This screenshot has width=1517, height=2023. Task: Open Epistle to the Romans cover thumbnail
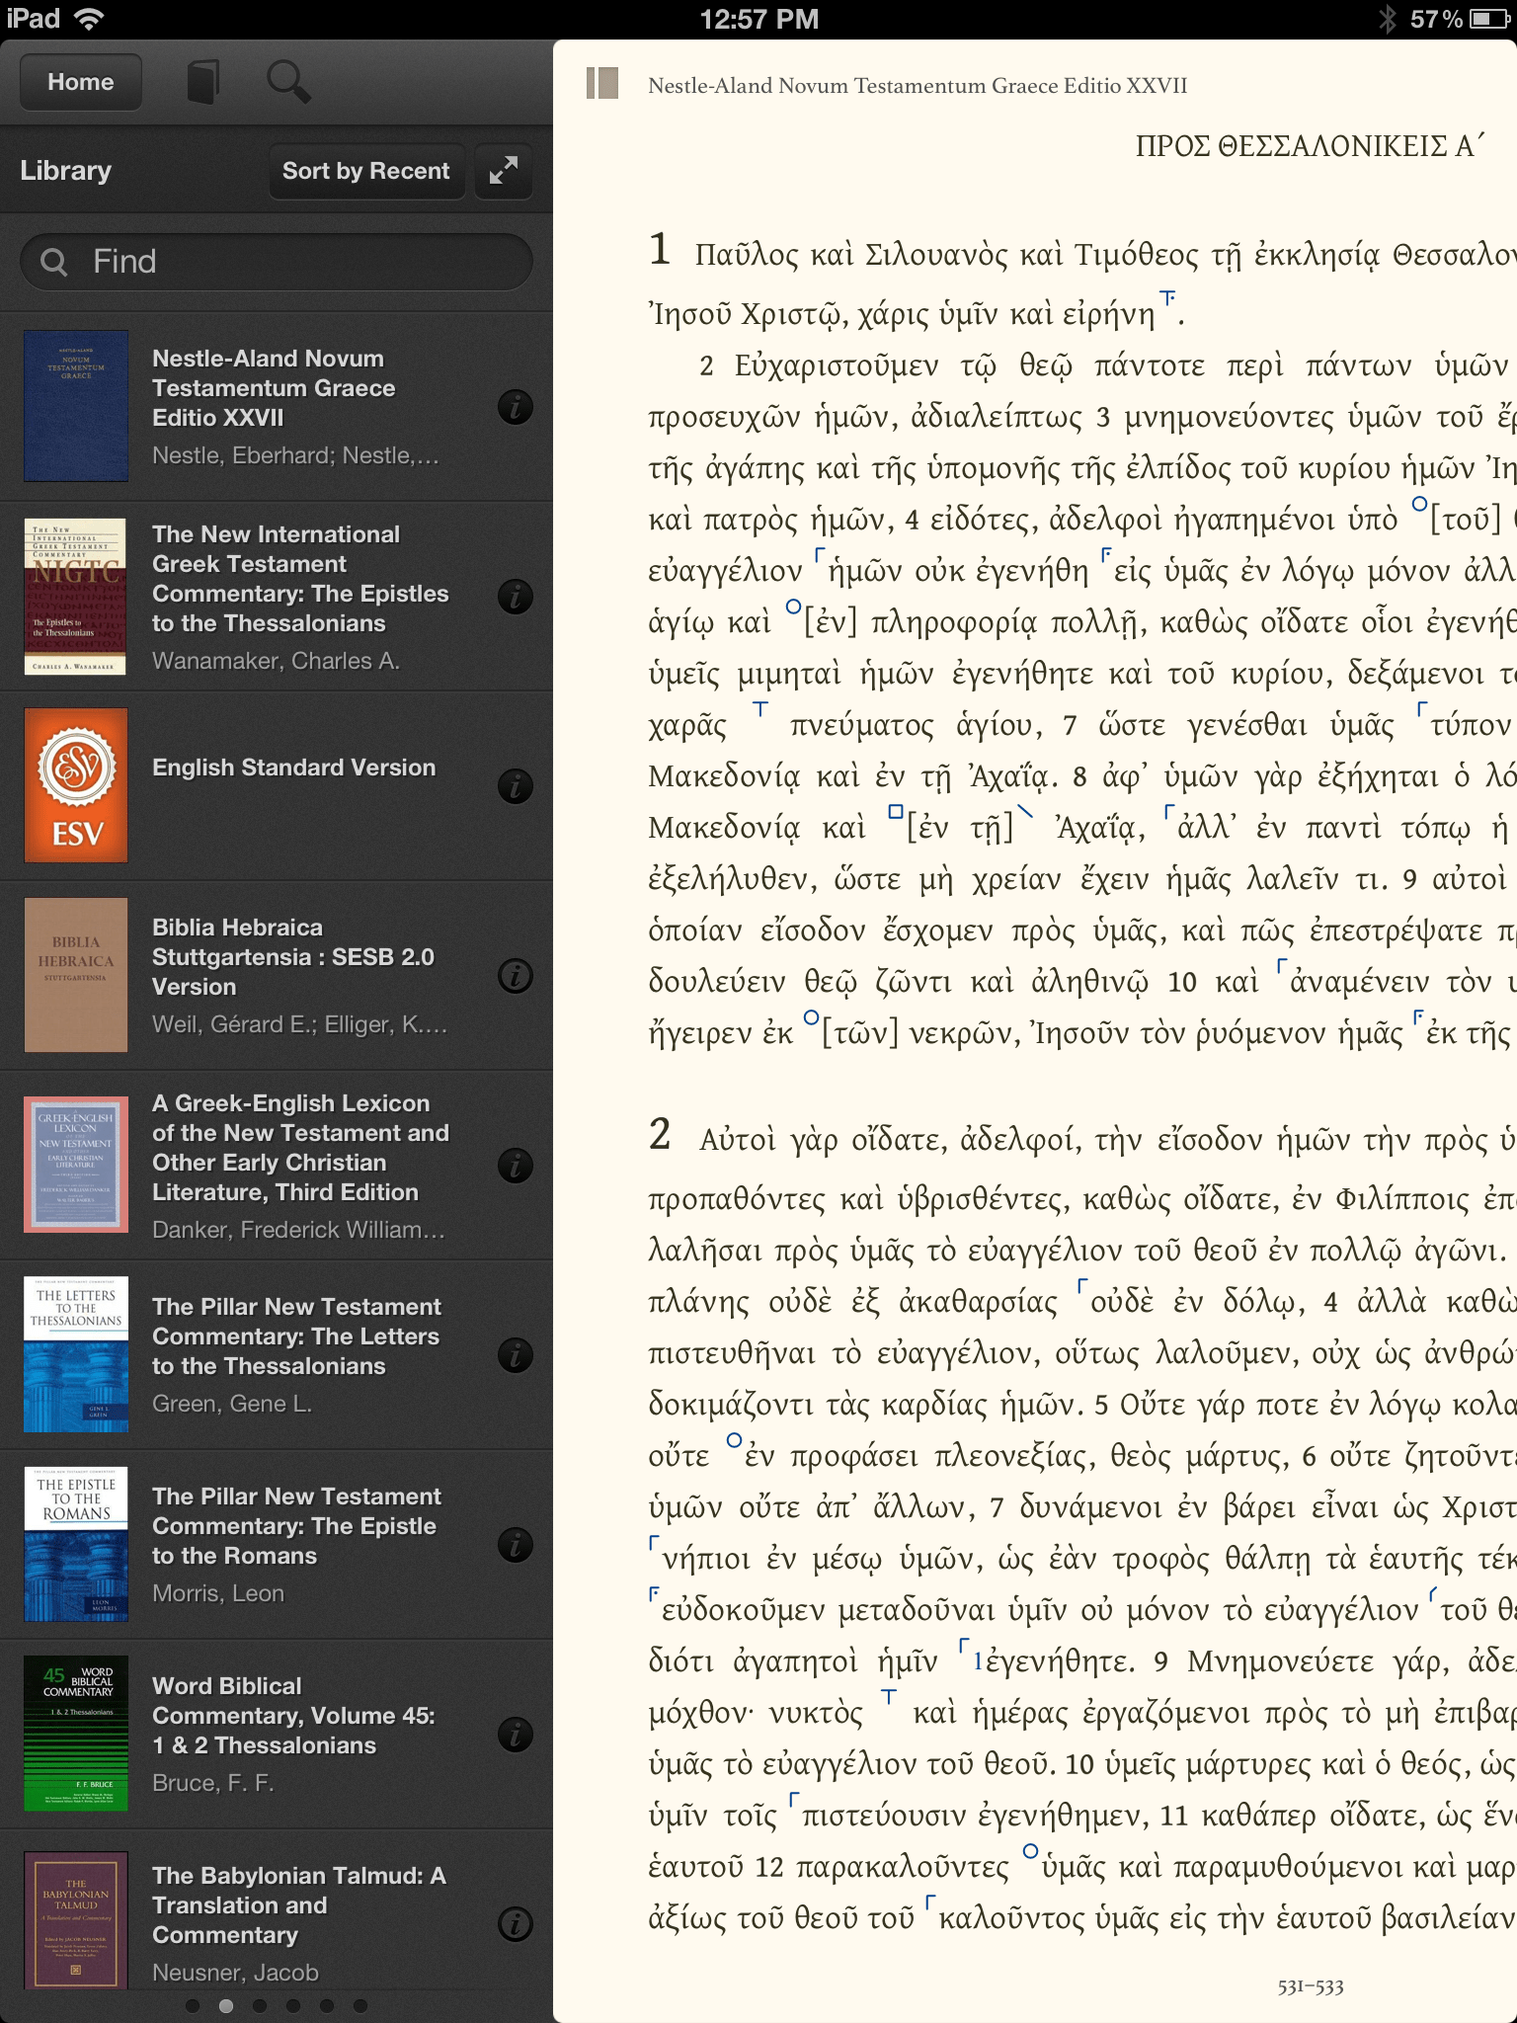tap(76, 1544)
